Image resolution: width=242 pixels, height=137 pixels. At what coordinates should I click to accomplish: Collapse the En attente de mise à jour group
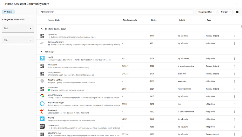tap(41, 29)
